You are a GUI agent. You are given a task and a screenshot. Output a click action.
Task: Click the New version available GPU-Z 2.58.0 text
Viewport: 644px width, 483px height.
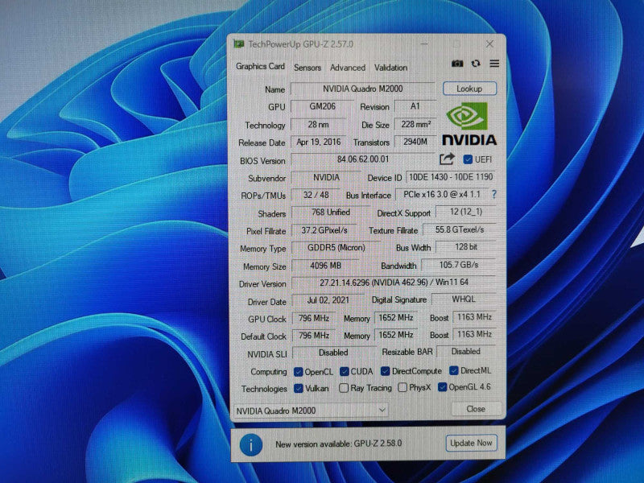pyautogui.click(x=338, y=444)
